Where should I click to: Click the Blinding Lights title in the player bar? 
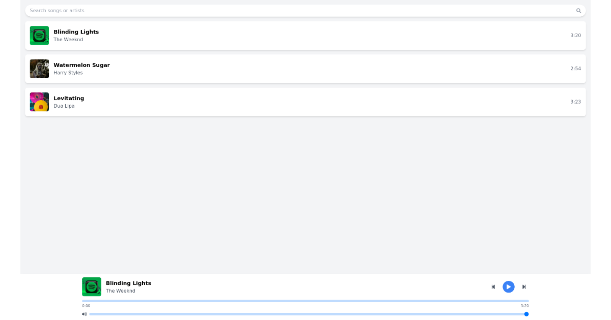128,283
